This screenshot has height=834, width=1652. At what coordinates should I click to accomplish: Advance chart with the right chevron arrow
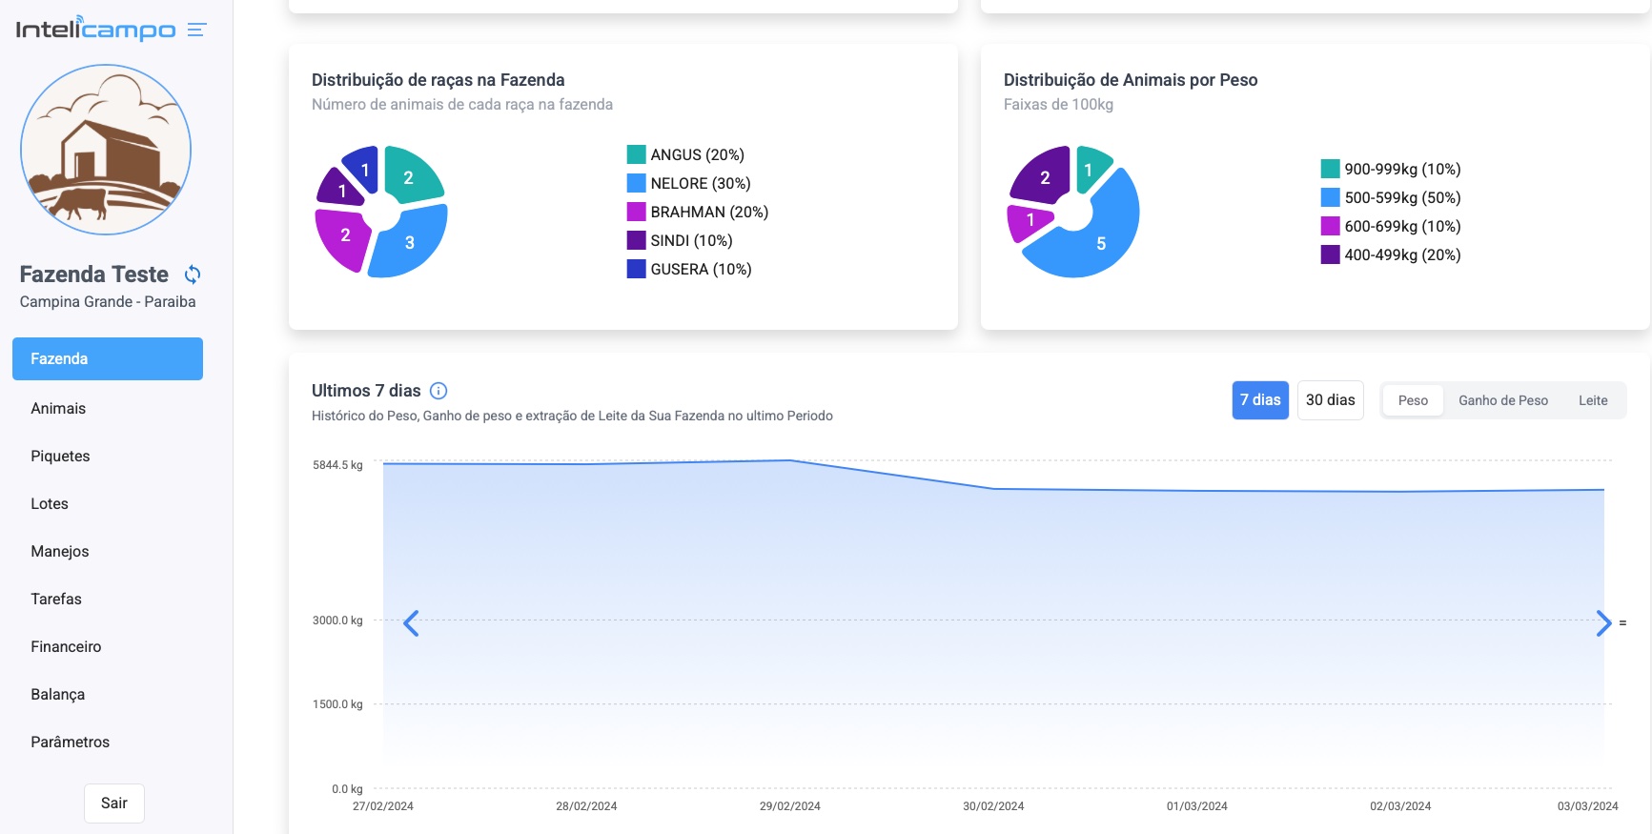[1603, 623]
